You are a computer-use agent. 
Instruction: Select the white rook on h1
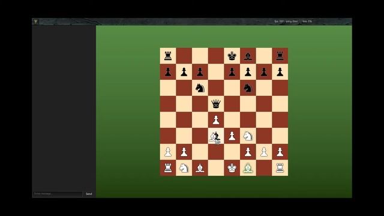[x=280, y=168]
